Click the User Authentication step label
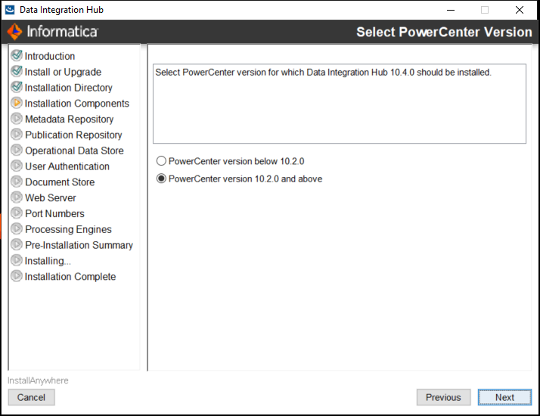Screen dimensions: 540x416 tap(67, 166)
